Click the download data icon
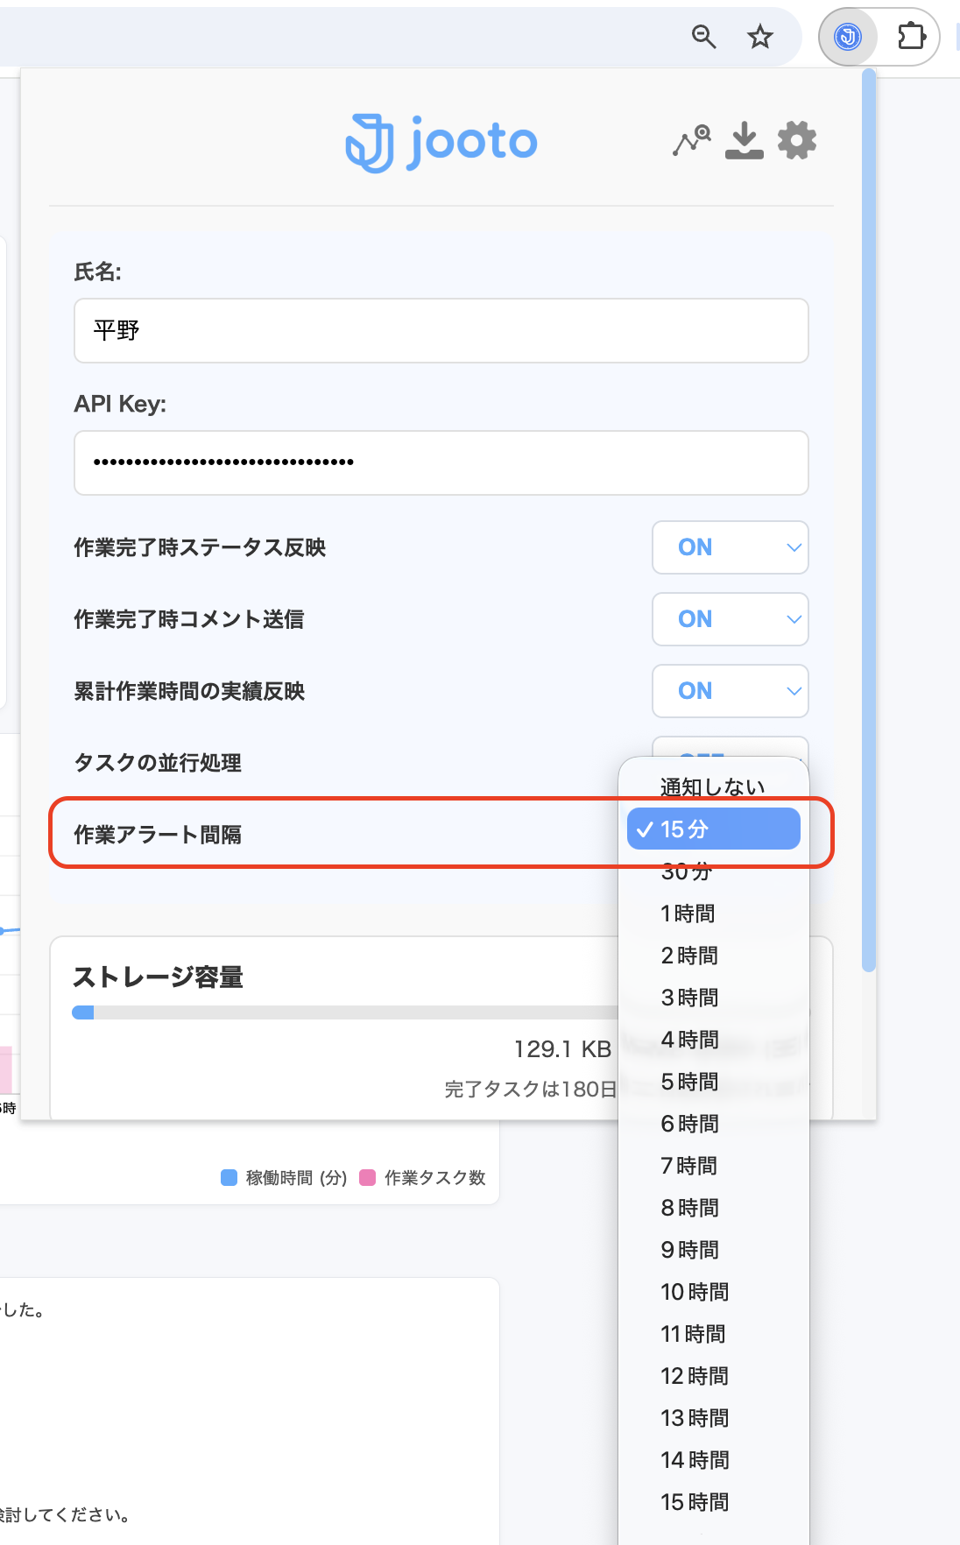Viewport: 960px width, 1545px height. (745, 140)
